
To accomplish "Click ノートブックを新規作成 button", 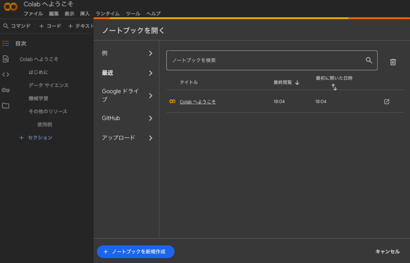I will click(136, 251).
